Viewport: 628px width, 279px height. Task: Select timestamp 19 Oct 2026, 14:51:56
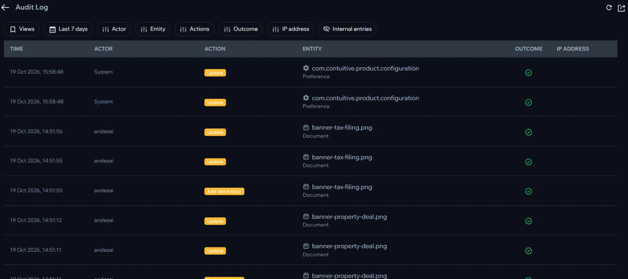[36, 131]
